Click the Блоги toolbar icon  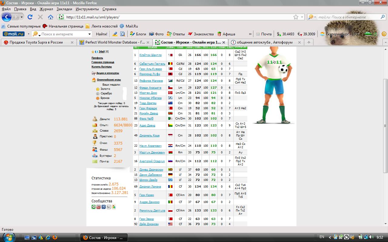[132, 34]
